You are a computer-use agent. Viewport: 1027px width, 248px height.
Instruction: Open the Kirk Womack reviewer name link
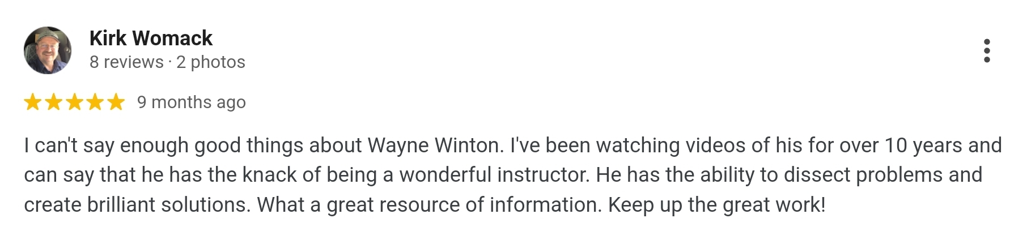[151, 38]
